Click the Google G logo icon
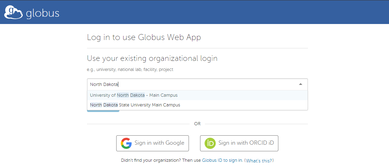 (126, 143)
